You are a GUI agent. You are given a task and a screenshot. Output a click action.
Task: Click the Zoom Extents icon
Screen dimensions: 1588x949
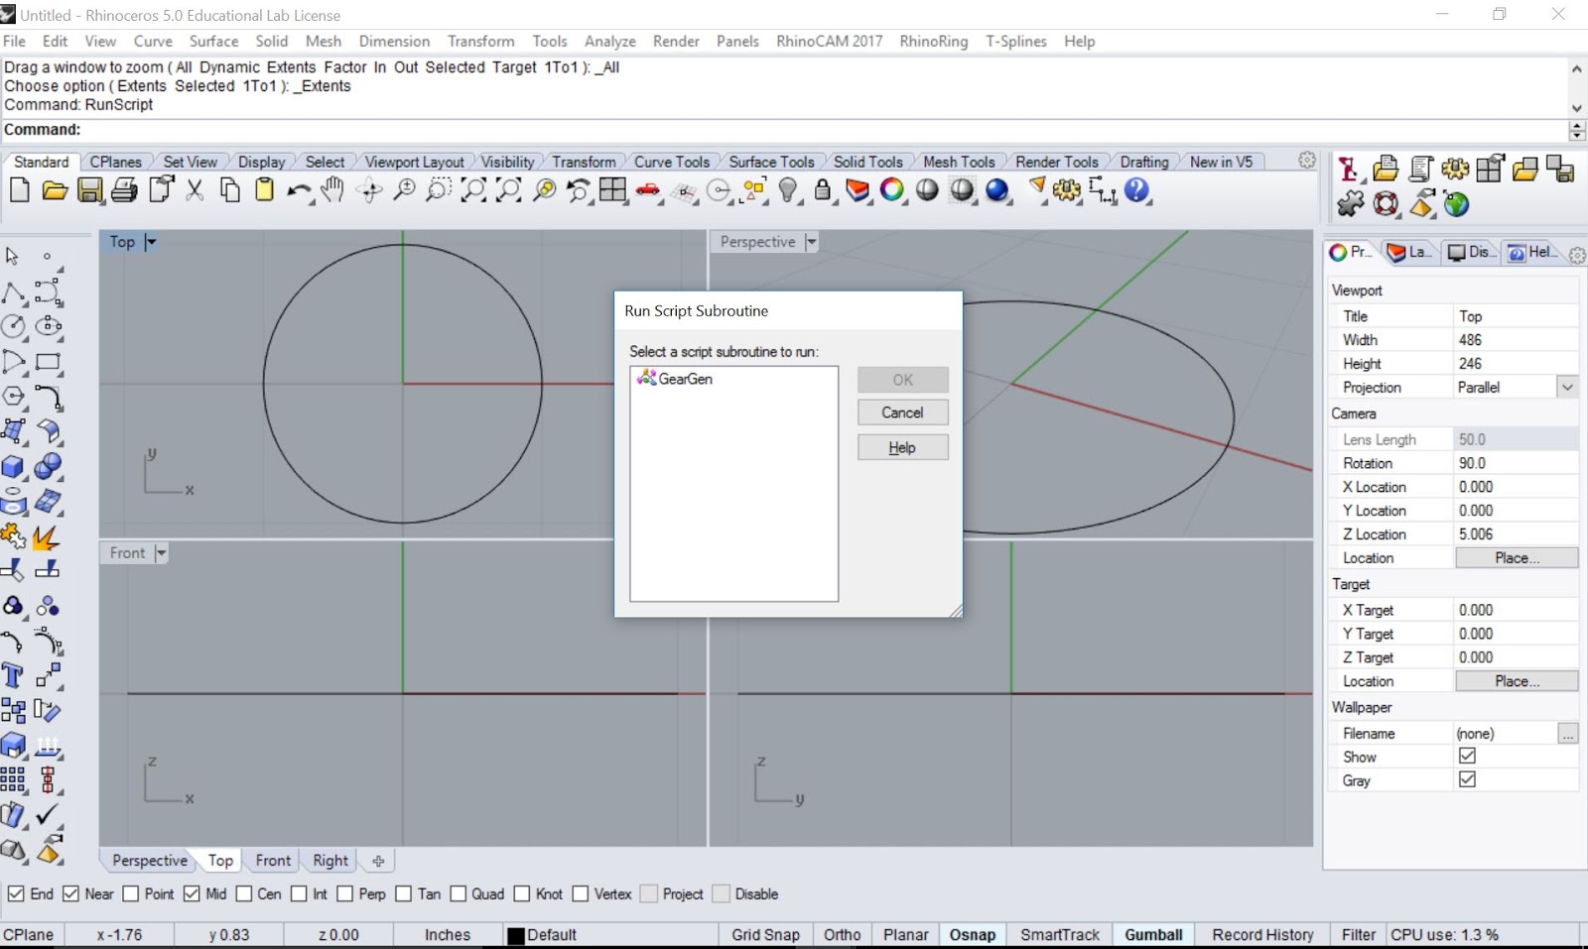point(473,189)
